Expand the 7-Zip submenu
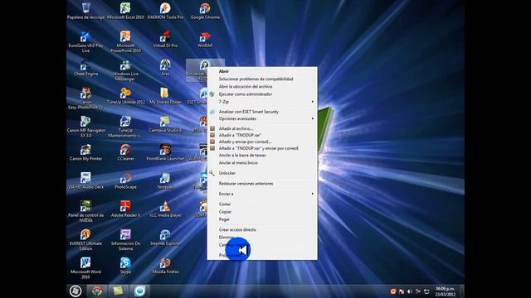 point(262,102)
